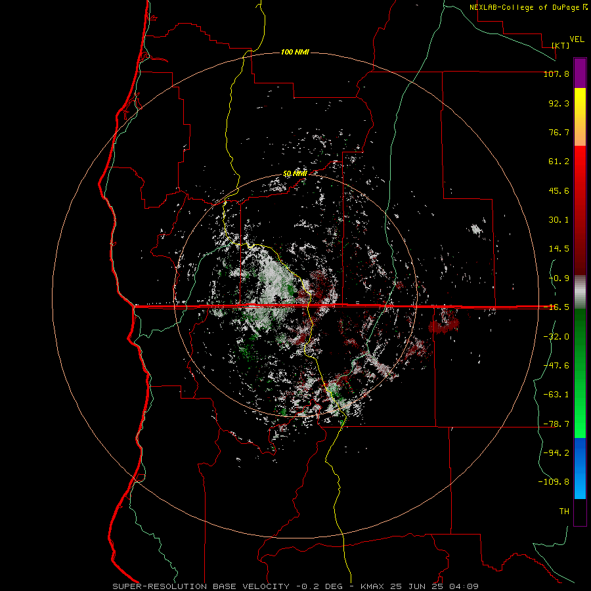Select the -16.5 legend value
The image size is (591, 591).
(556, 307)
